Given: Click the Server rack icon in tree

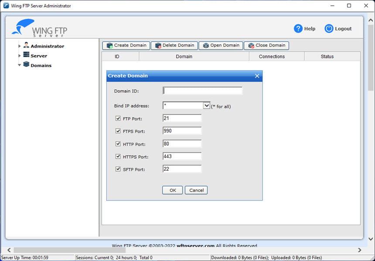Looking at the screenshot, I should (x=26, y=55).
